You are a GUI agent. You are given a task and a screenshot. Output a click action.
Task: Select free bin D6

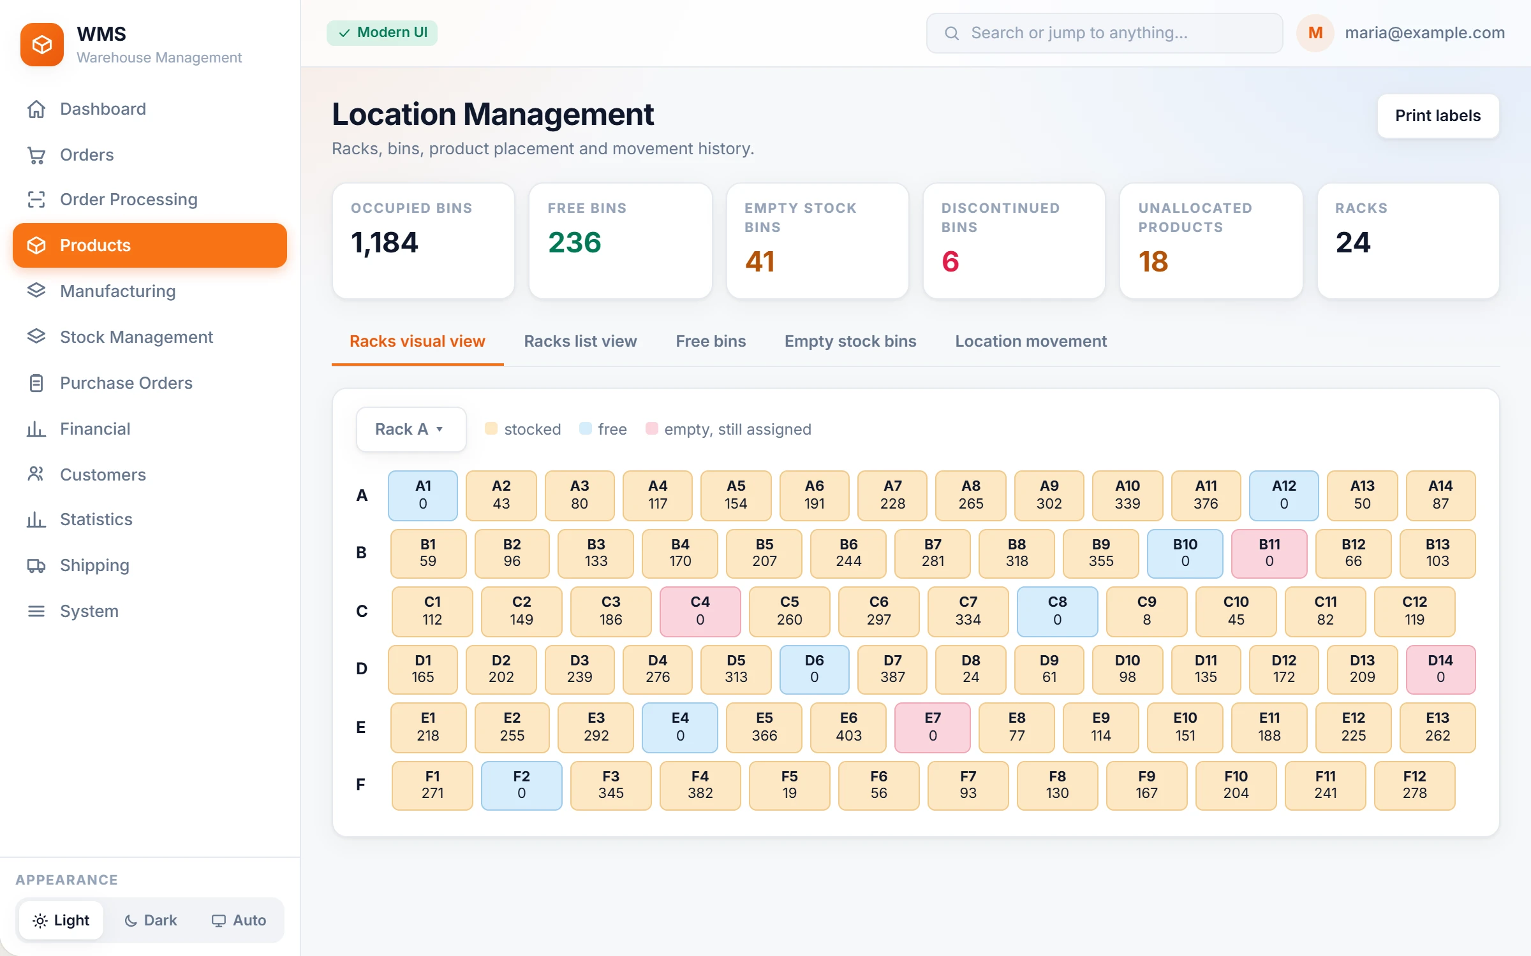point(815,669)
